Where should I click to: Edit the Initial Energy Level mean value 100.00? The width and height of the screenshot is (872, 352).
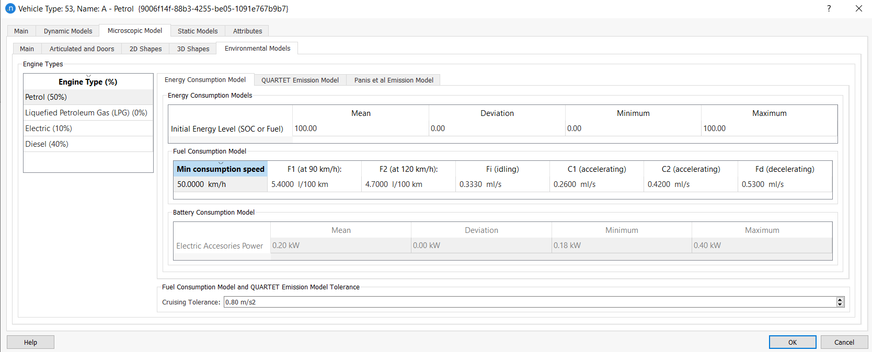pyautogui.click(x=361, y=128)
